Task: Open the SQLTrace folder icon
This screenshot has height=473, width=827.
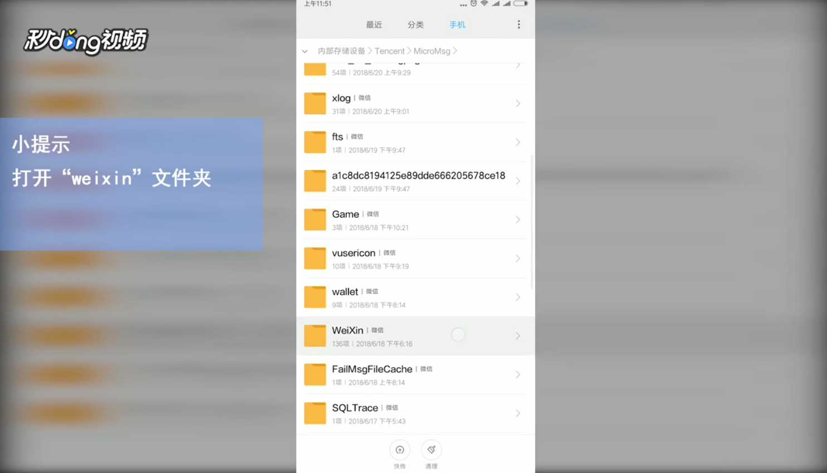Action: (315, 413)
